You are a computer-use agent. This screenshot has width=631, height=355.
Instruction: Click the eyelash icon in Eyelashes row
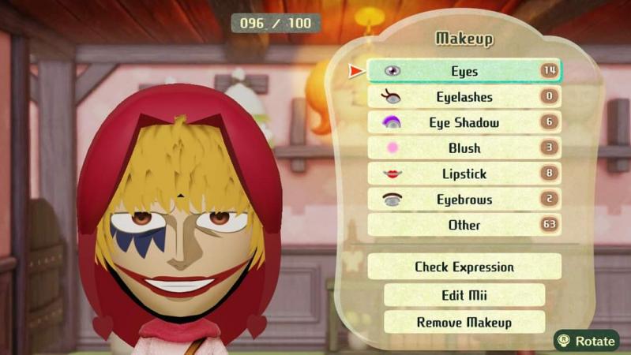391,96
